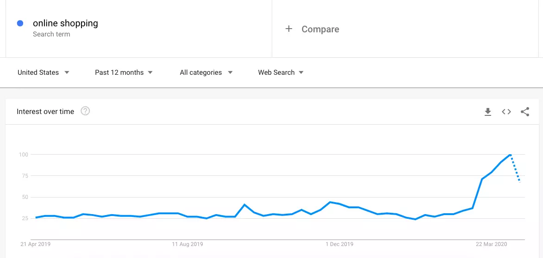This screenshot has width=543, height=258.
Task: Open the All categories dropdown
Action: 206,72
